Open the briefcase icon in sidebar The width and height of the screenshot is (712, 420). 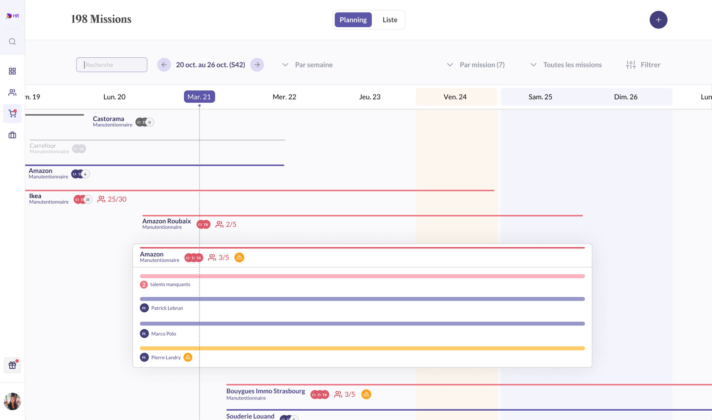click(12, 135)
